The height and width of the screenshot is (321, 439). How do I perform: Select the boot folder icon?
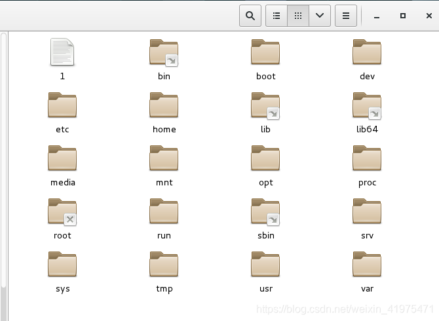pyautogui.click(x=265, y=52)
